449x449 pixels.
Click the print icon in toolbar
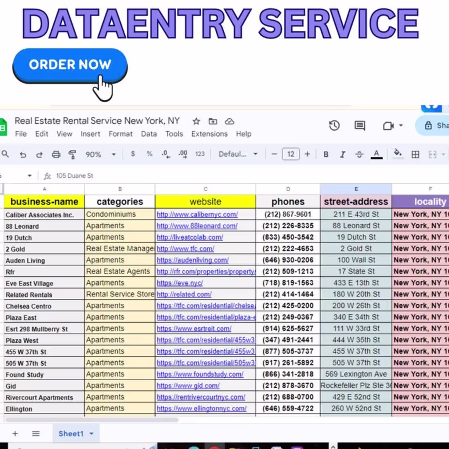coord(56,155)
